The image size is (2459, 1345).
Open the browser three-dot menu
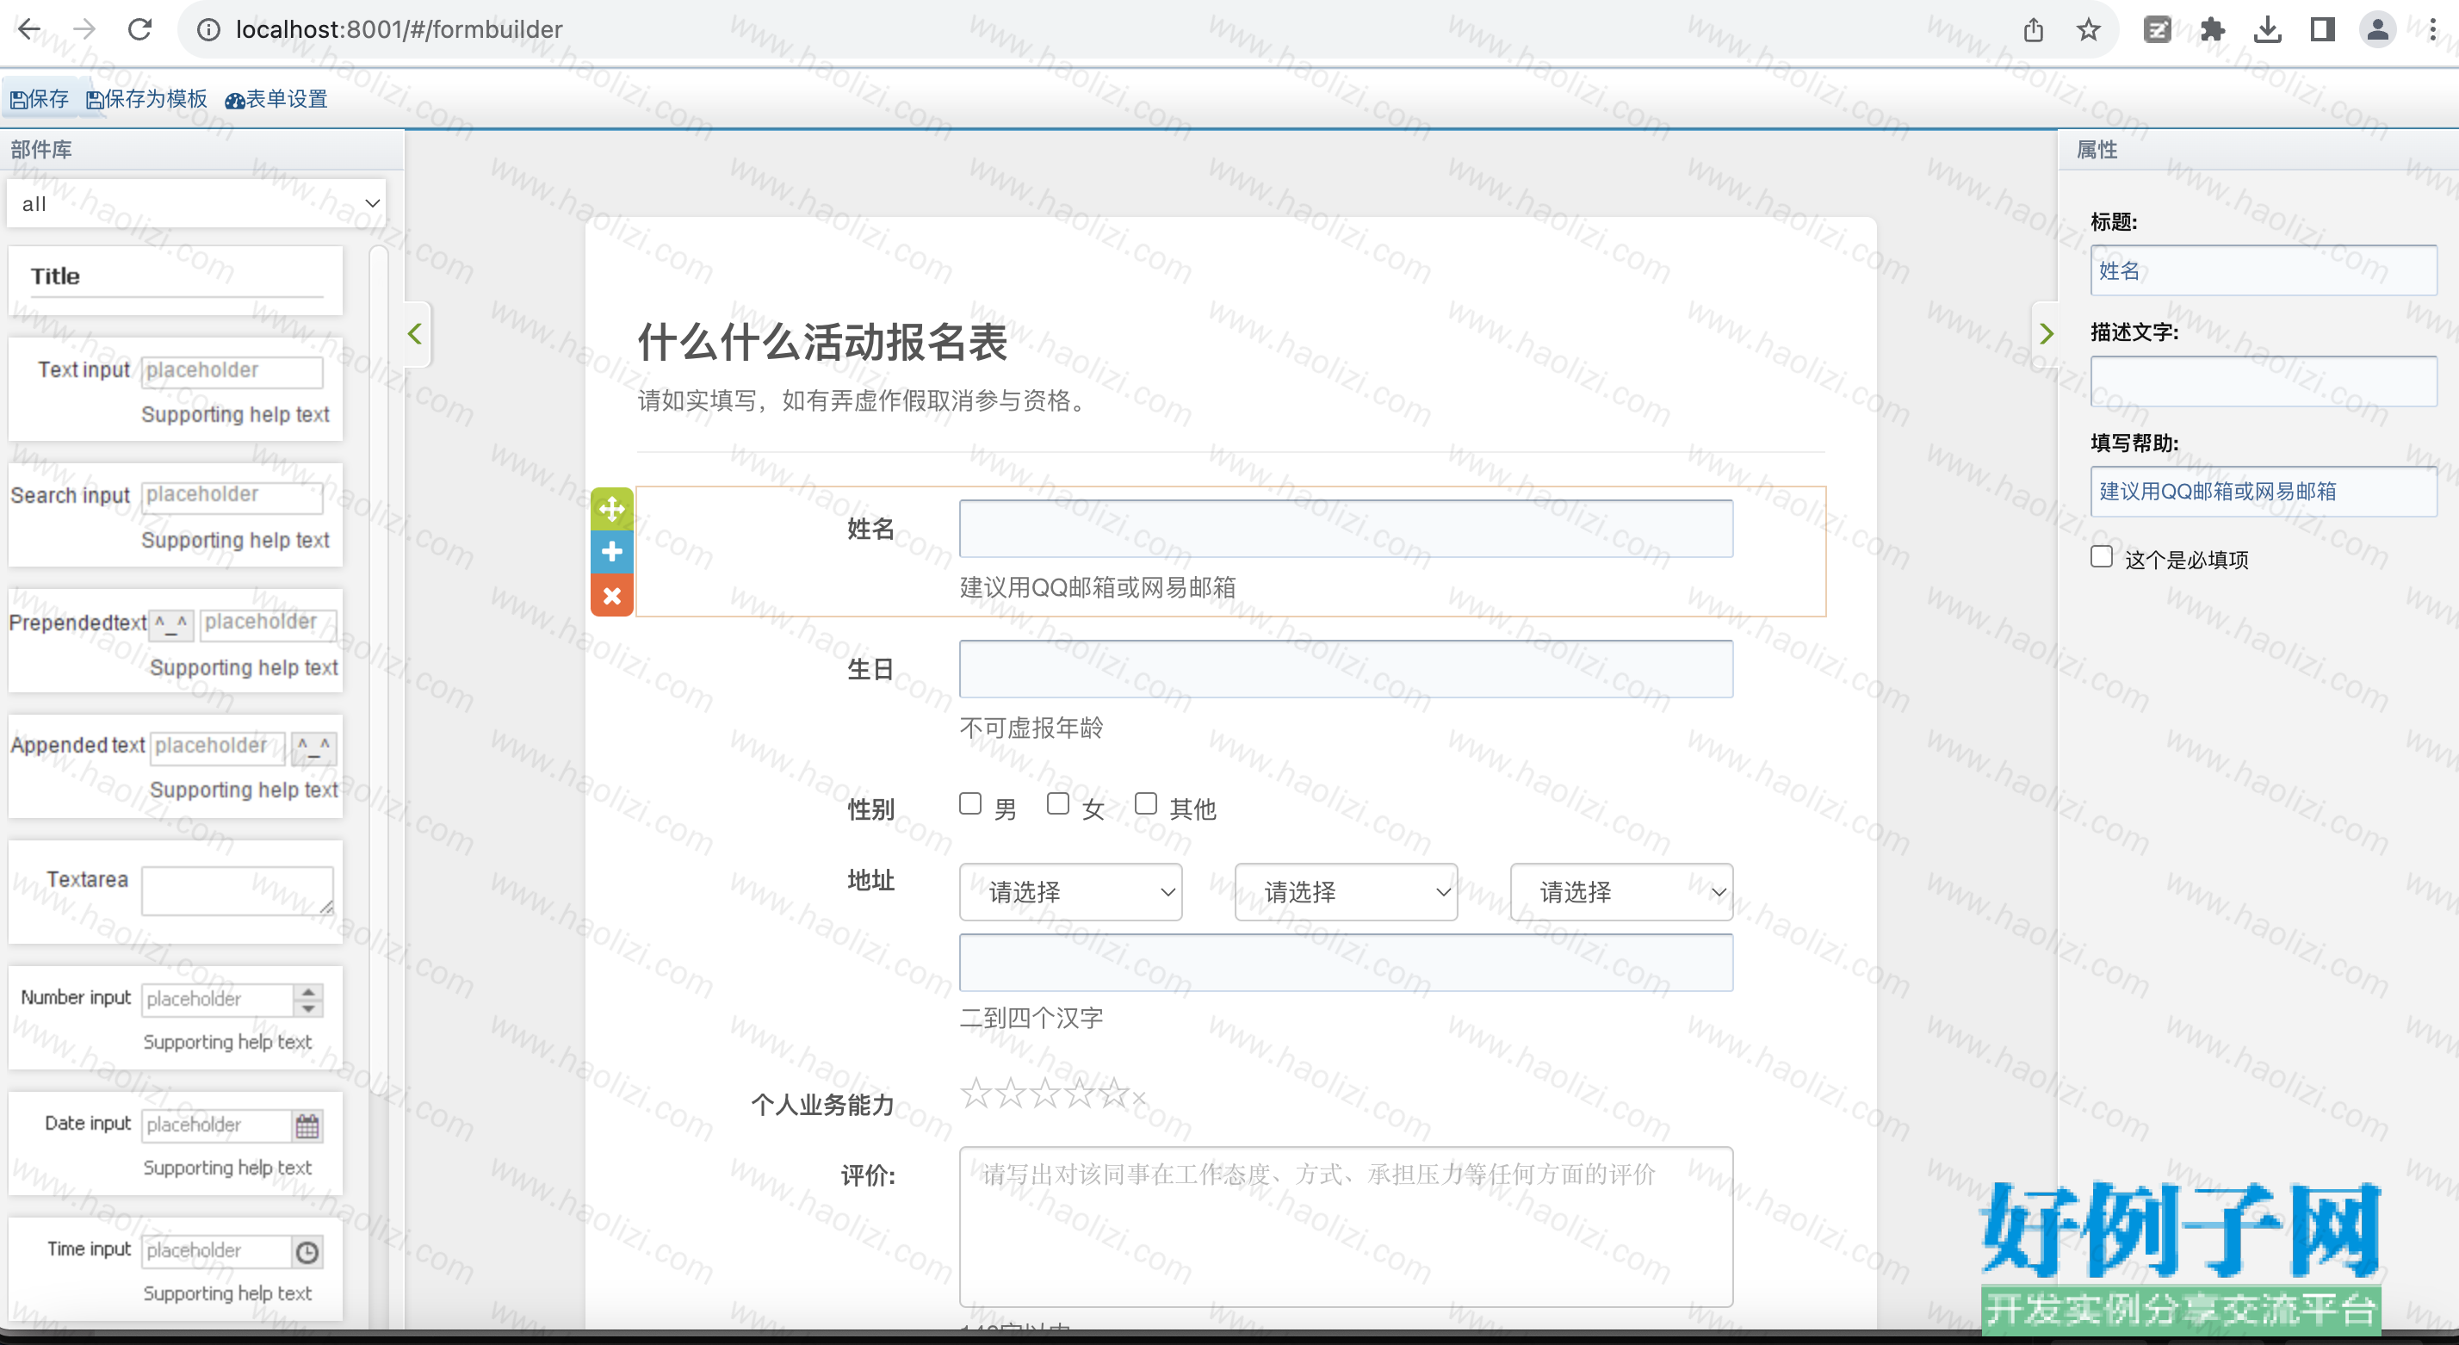[x=2433, y=29]
